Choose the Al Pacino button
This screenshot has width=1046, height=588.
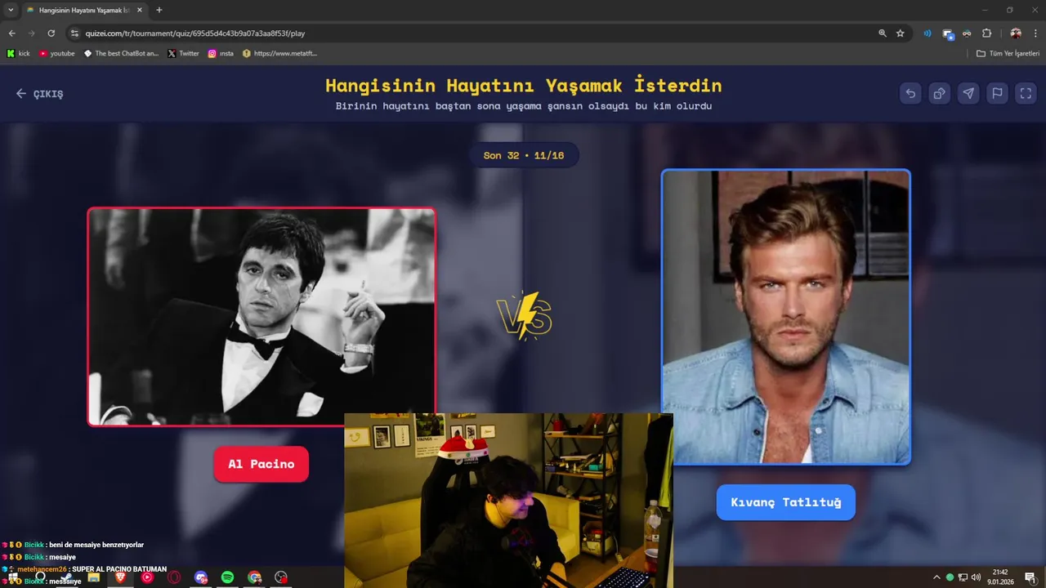point(261,464)
